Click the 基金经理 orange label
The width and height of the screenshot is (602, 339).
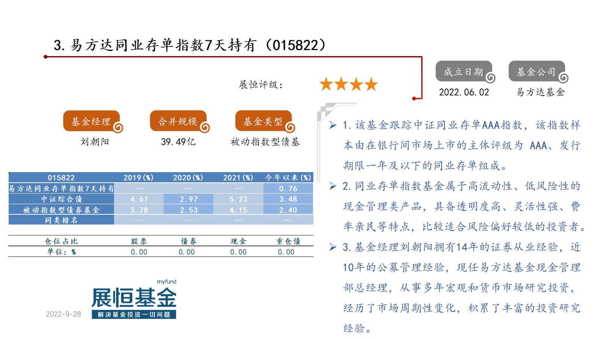tap(91, 121)
